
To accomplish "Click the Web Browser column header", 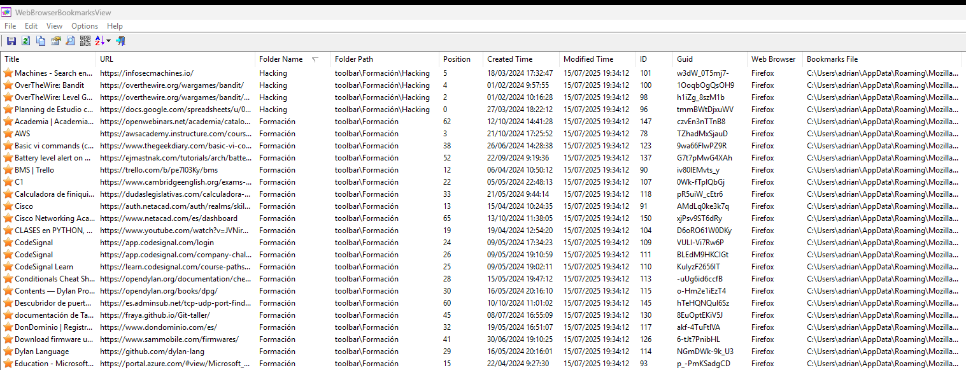I will (773, 59).
